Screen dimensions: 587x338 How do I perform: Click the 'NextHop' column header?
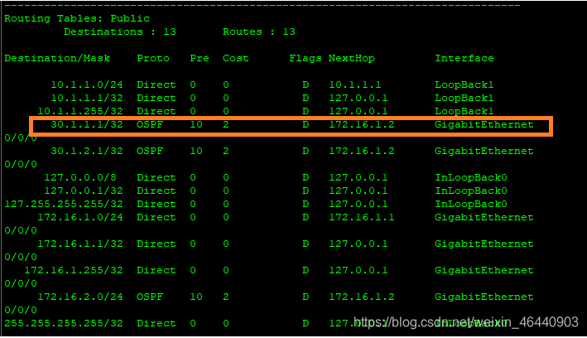352,59
